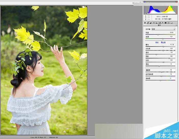
Task: Adjust the 黑色 blacks slider
Action: 160,66
